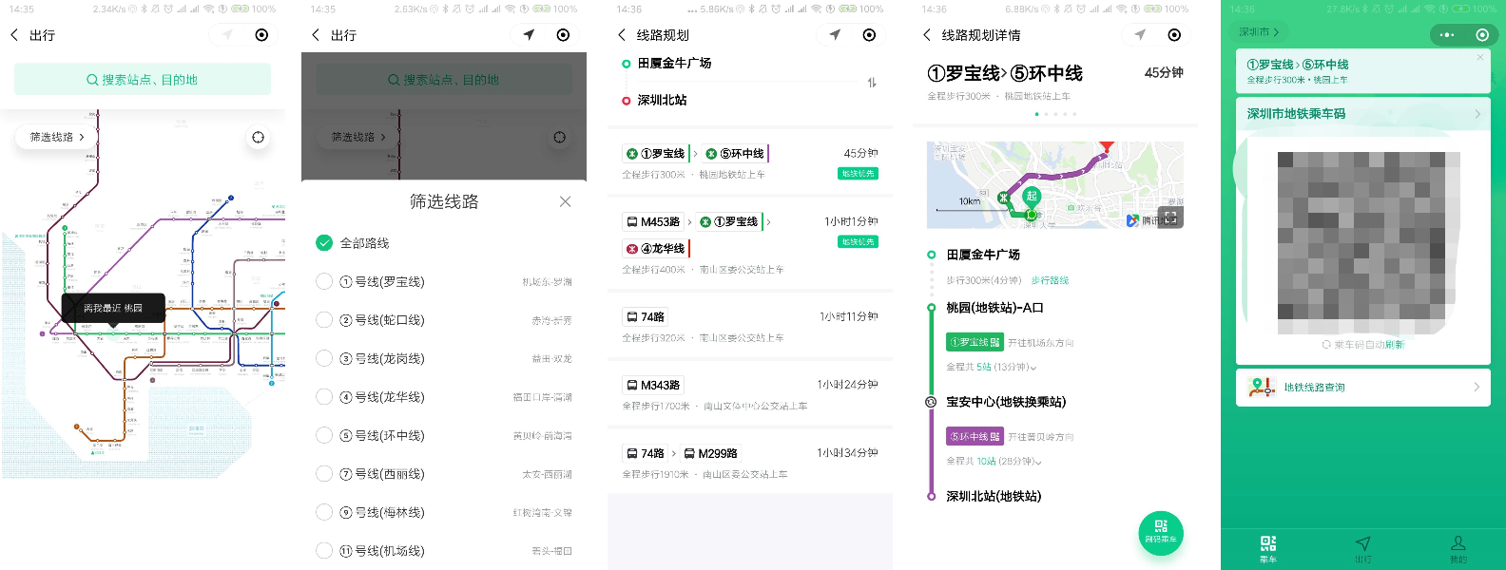
Task: Switch to the 出行 bottom tab
Action: click(x=1363, y=549)
